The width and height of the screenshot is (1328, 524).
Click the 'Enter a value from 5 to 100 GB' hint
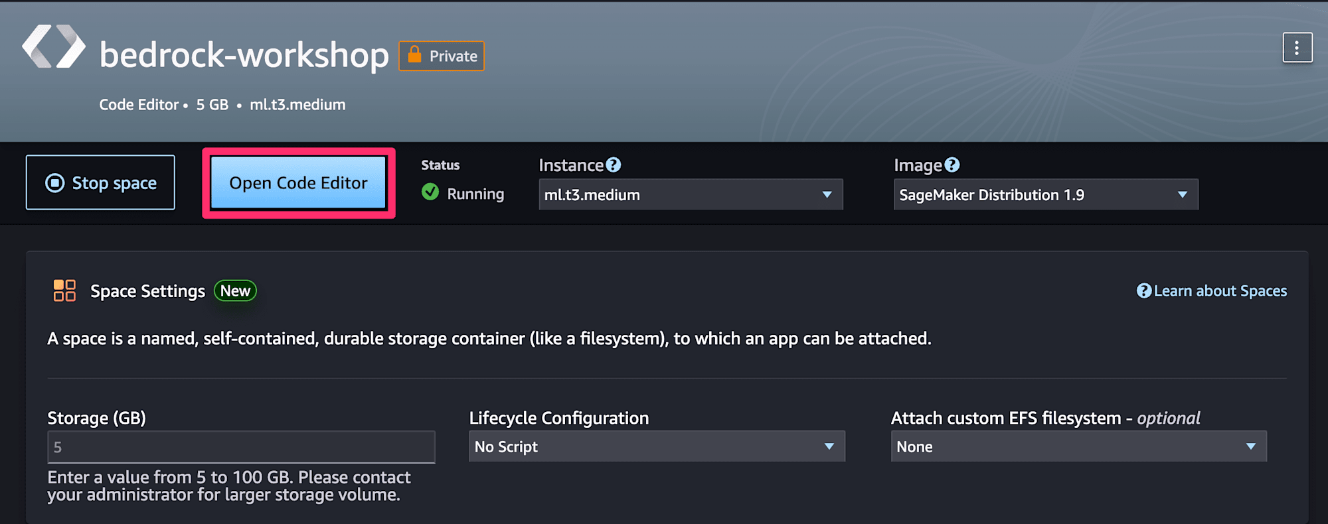click(229, 486)
